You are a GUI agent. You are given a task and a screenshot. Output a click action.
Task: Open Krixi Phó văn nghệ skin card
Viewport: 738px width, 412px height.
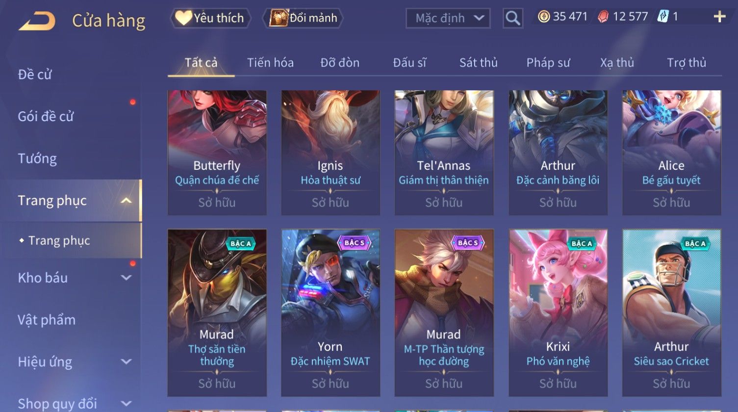click(x=558, y=313)
